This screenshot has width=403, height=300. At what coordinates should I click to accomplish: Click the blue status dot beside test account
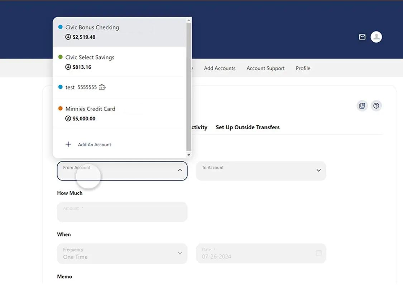[x=61, y=87]
